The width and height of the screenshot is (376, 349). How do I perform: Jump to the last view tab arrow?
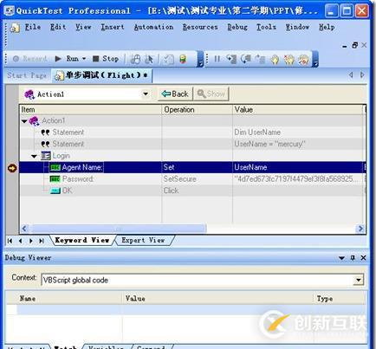click(42, 241)
